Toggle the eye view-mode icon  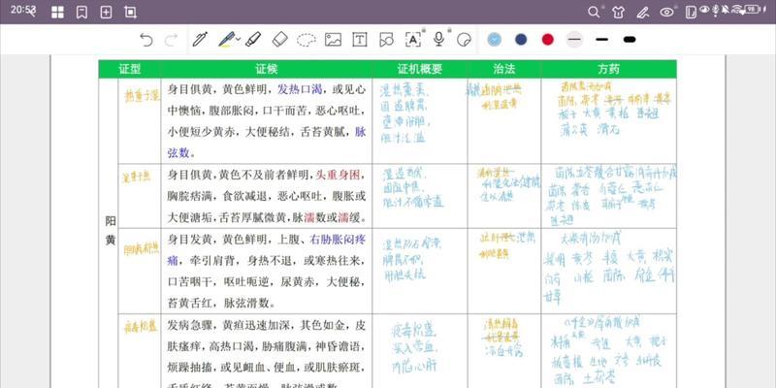[x=667, y=13]
